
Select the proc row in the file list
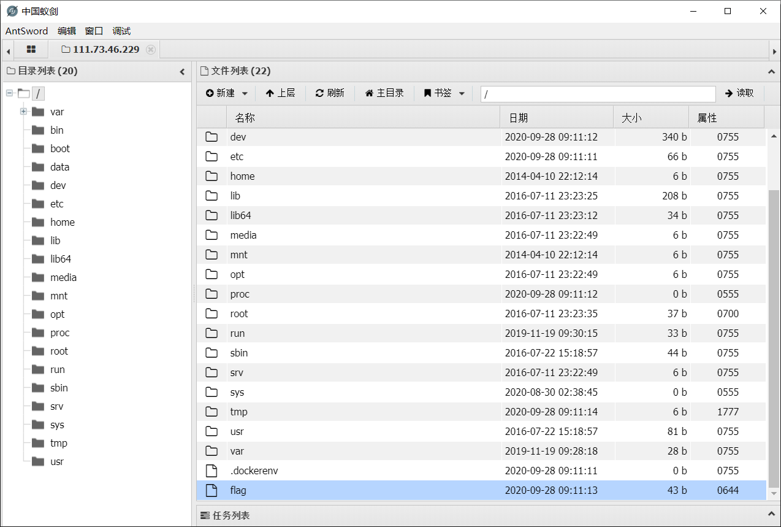pos(481,294)
